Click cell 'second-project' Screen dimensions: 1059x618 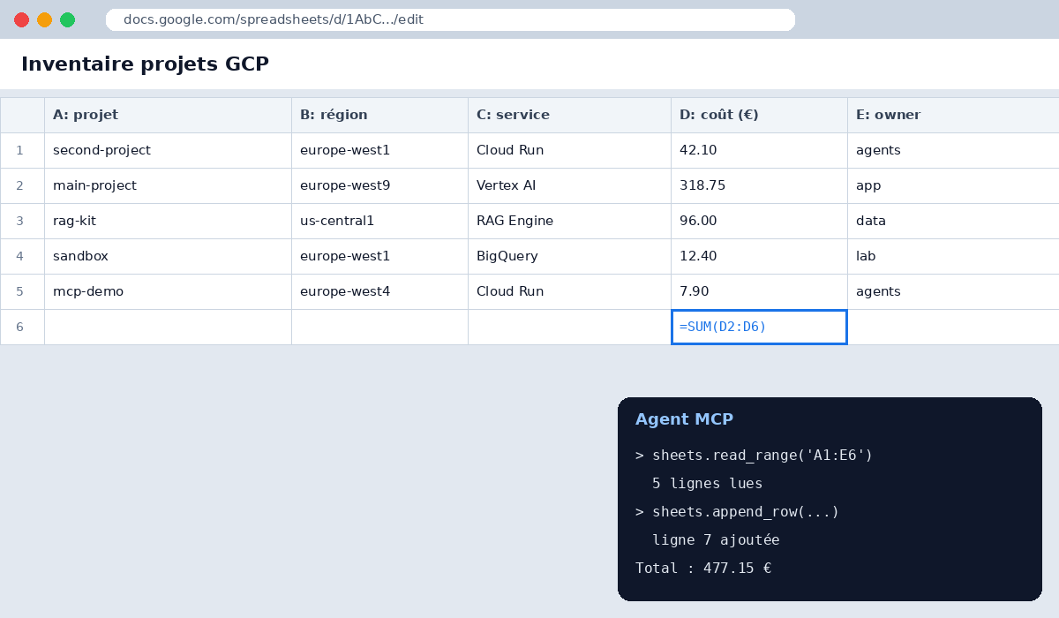pos(168,150)
